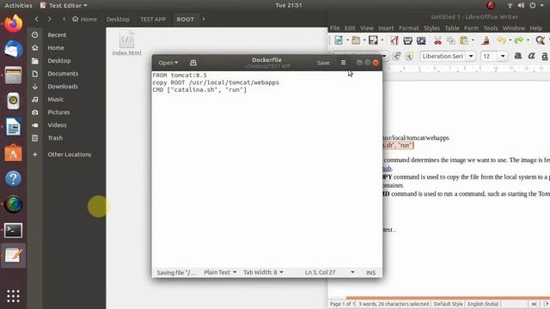
Task: Open the Plain Text language dropdown
Action: pos(220,272)
